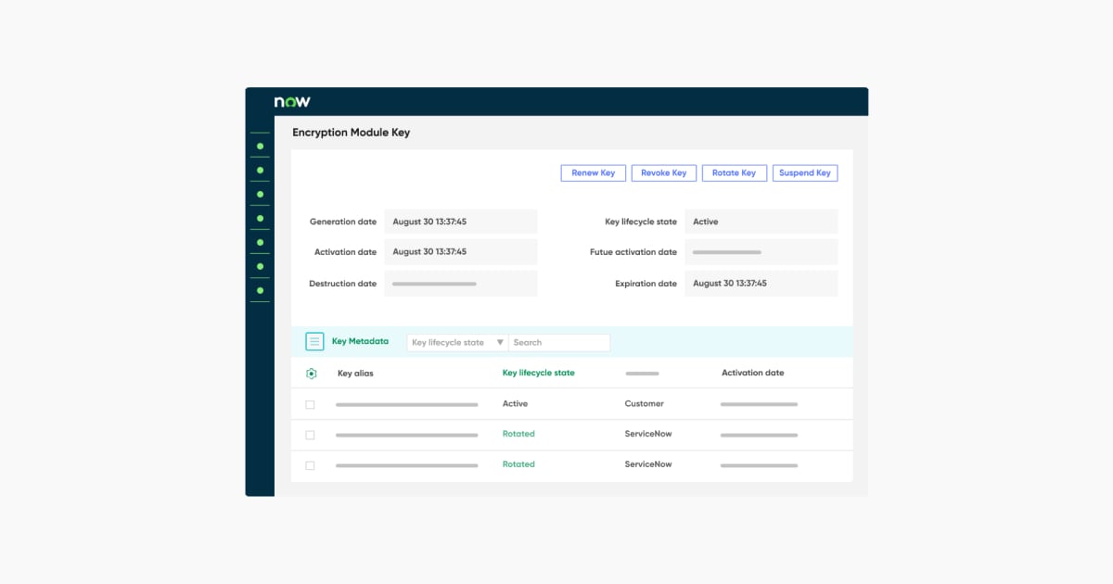Check the box for the Active key row
Image resolution: width=1113 pixels, height=584 pixels.
click(x=310, y=405)
